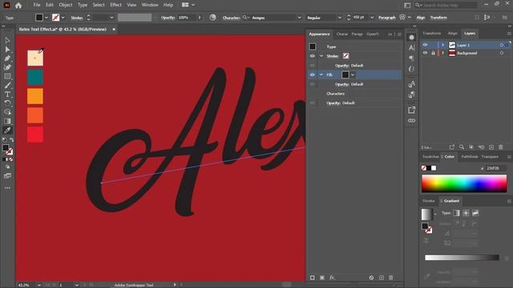Open Opacity link in control bar
The width and height of the screenshot is (513, 288).
coord(168,18)
